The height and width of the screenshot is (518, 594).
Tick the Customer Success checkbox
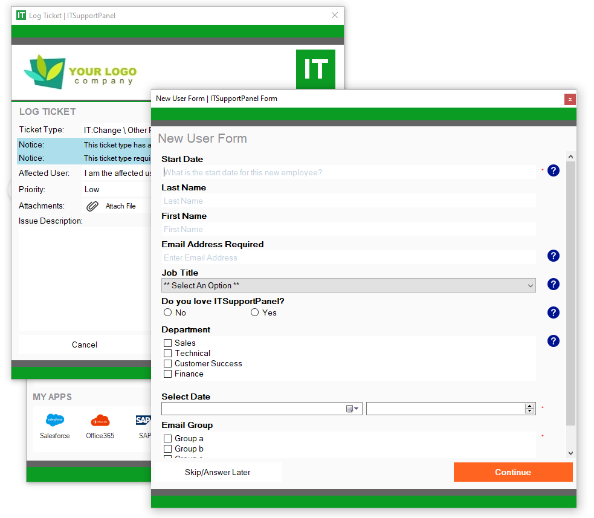[168, 364]
